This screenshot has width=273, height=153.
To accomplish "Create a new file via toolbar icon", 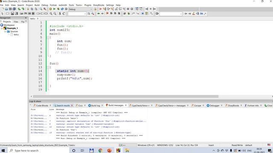I will click(3, 9).
